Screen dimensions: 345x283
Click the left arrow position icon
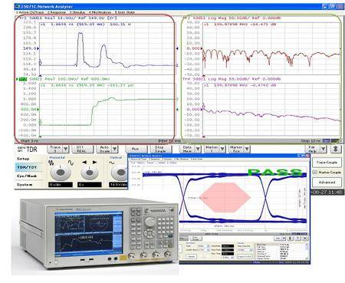tap(84, 162)
